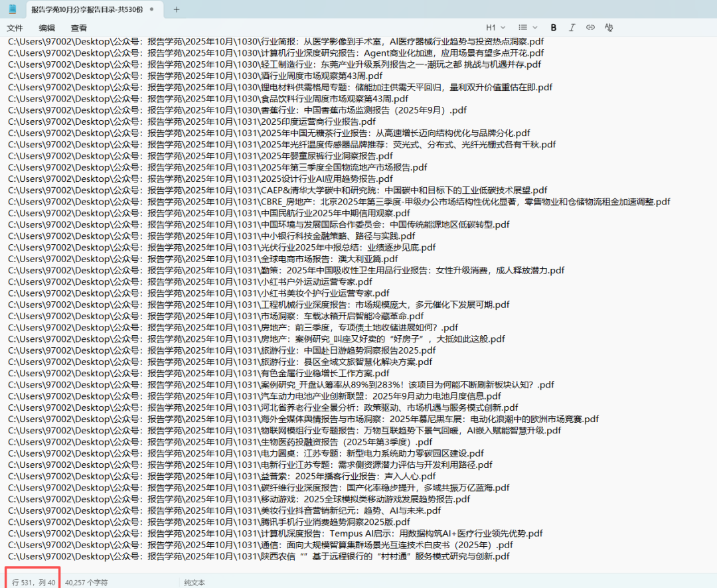Screen dimensions: 717x588
Task: Open the 编辑 menu
Action: click(x=46, y=28)
